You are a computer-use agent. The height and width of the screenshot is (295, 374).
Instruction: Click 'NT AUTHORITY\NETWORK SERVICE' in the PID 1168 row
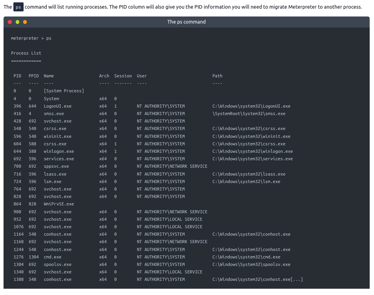[172, 242]
